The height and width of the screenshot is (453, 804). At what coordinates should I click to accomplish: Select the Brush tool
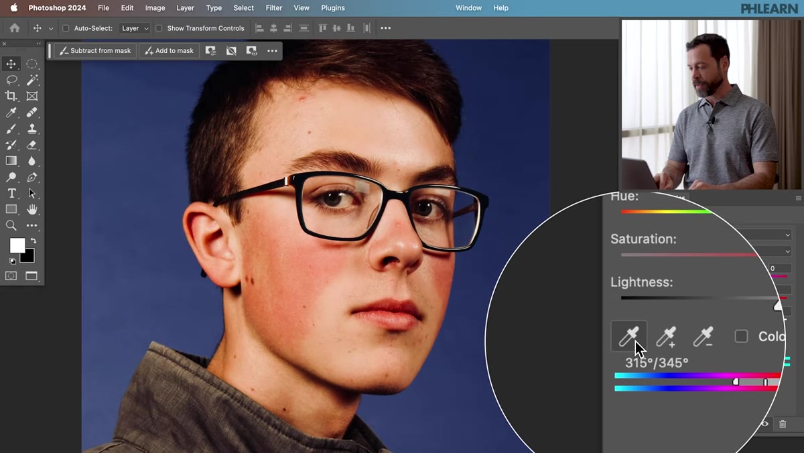11,129
